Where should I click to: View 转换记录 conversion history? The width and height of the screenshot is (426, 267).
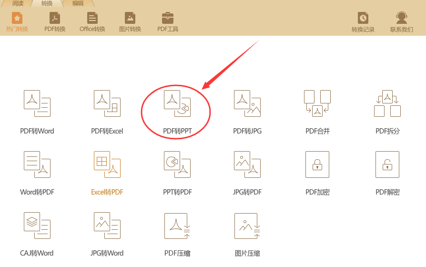tap(363, 22)
